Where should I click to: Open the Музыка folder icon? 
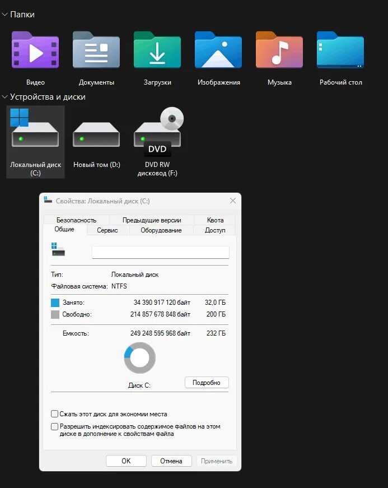[x=279, y=50]
